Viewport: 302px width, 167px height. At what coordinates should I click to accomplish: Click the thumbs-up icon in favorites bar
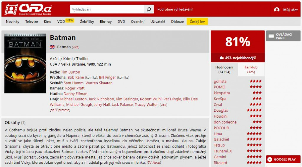tap(222, 58)
